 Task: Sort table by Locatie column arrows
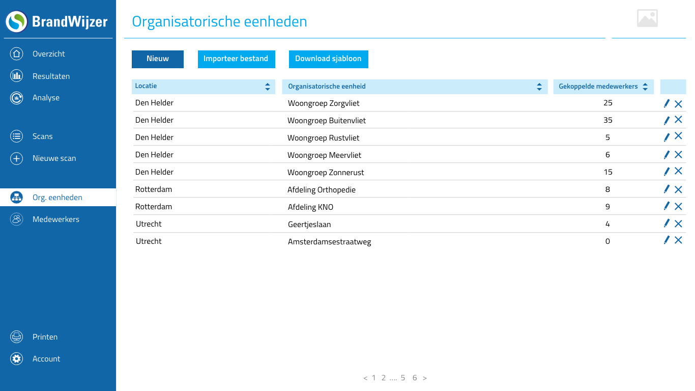(x=268, y=87)
